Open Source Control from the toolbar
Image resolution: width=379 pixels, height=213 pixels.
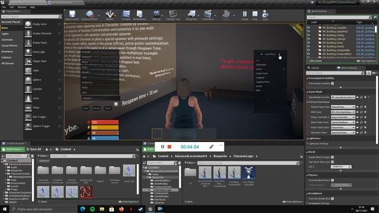(x=89, y=14)
